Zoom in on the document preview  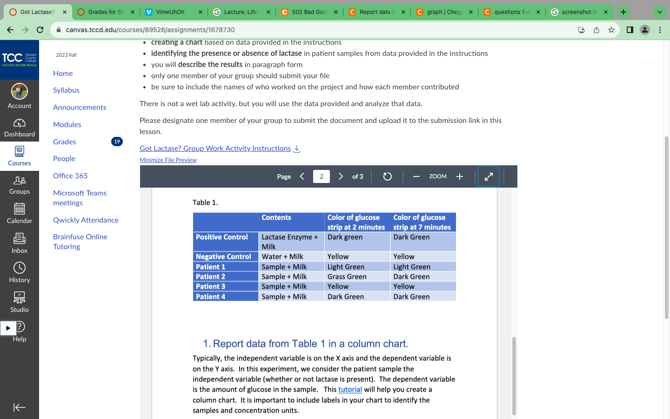[x=460, y=176]
